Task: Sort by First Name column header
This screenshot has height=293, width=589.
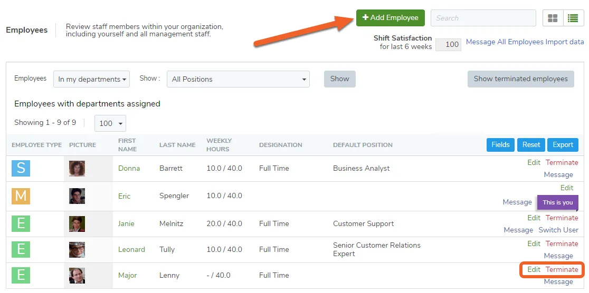Action: [x=127, y=145]
